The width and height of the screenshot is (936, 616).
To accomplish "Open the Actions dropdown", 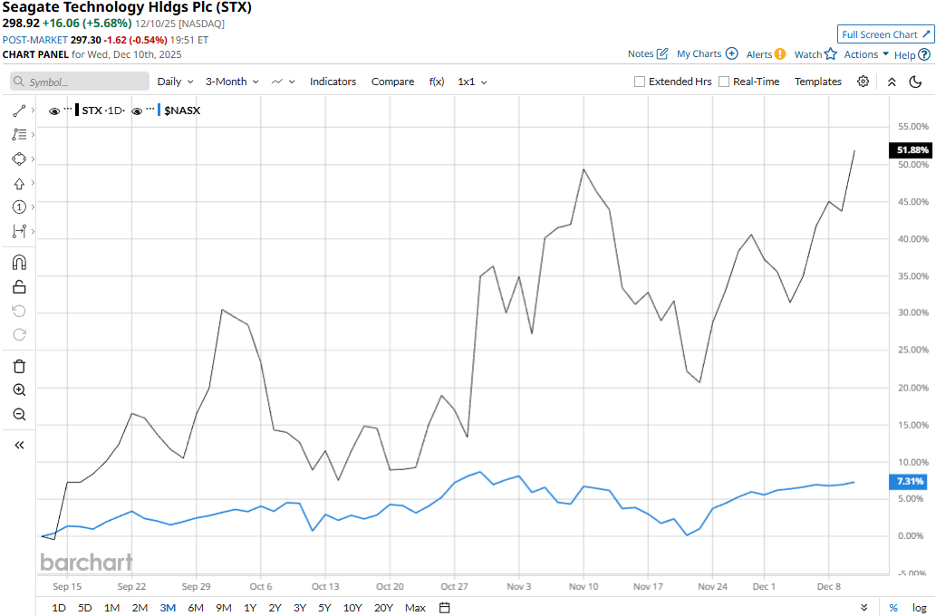I will tap(866, 54).
